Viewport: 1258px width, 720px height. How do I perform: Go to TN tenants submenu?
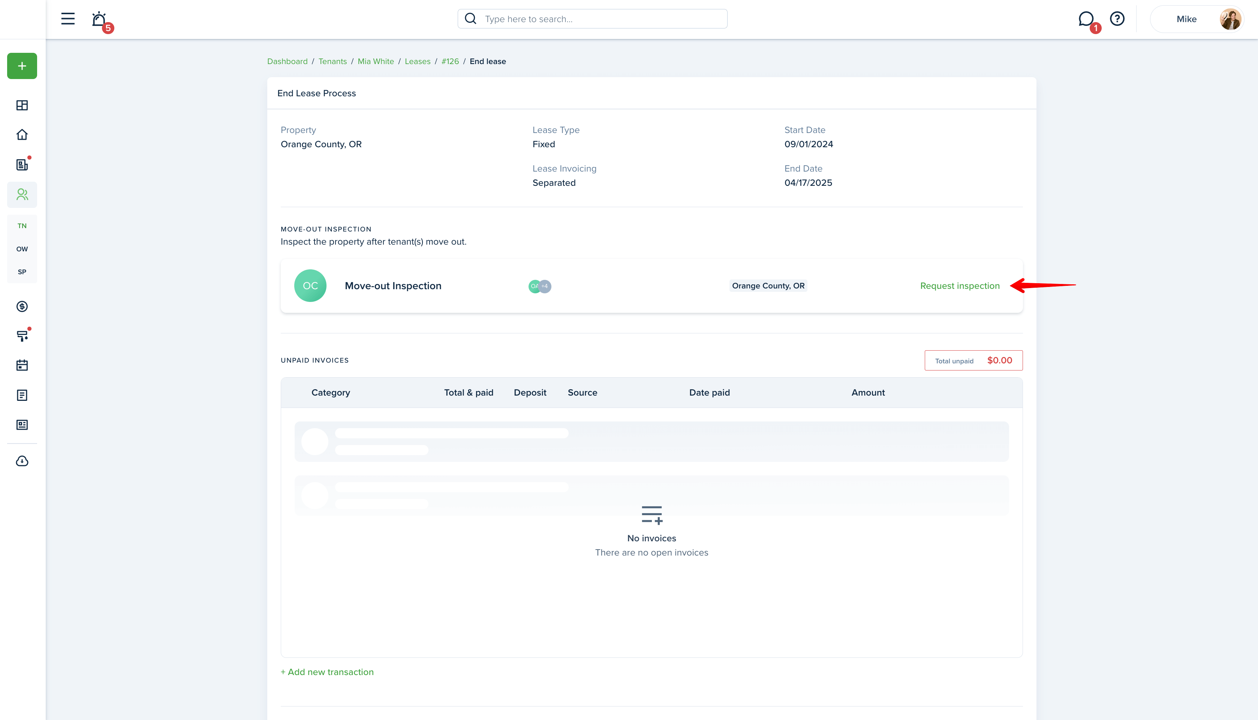coord(22,226)
